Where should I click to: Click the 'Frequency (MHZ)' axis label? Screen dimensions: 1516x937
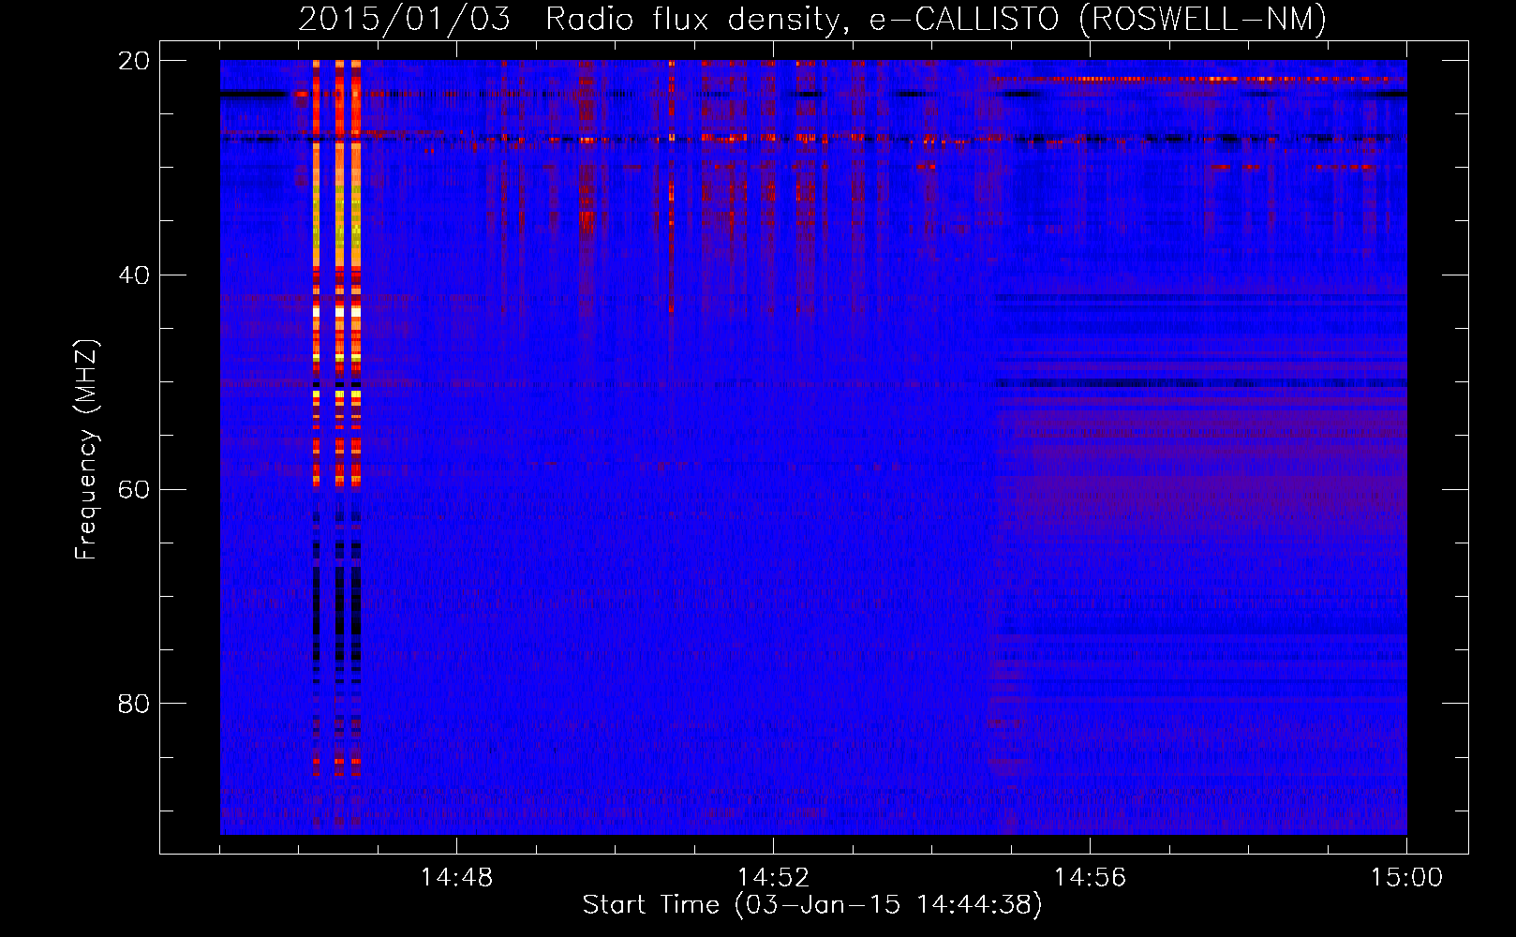86,450
